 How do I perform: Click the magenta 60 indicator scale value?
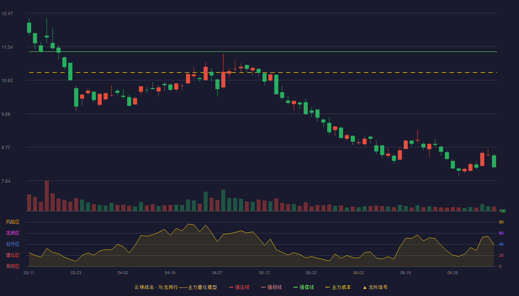tap(501, 233)
